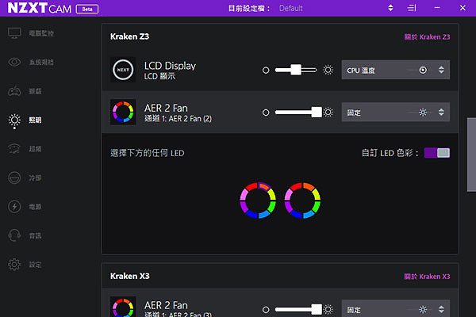Select the green LED on the right fan ring
The width and height of the screenshot is (476, 317).
click(317, 207)
